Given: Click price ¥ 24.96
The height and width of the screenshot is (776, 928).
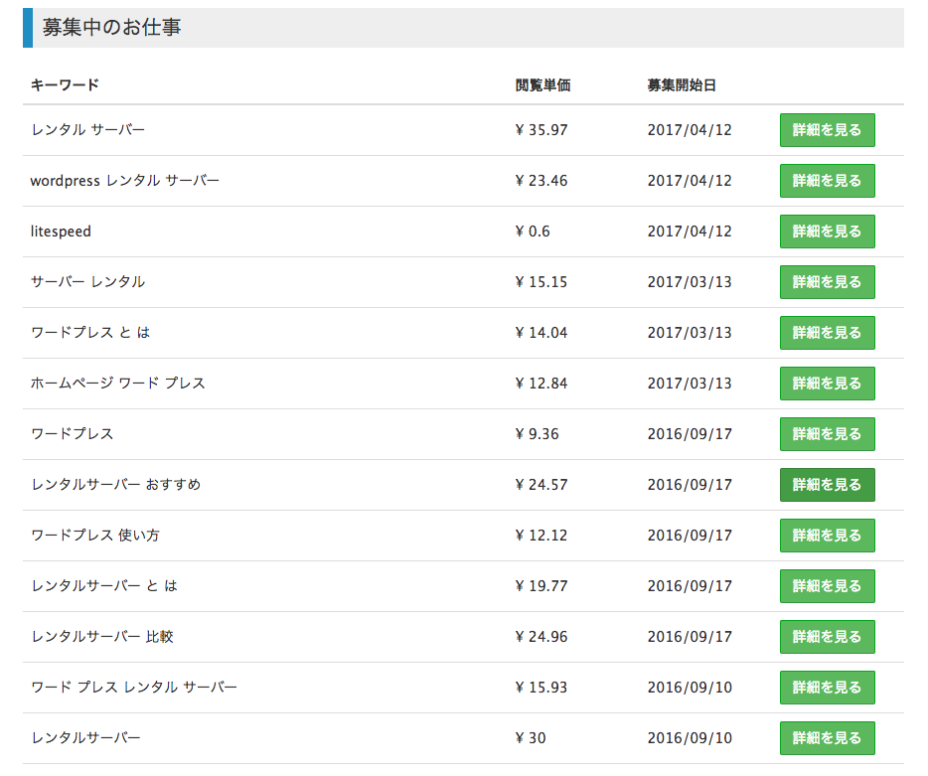Looking at the screenshot, I should point(541,637).
